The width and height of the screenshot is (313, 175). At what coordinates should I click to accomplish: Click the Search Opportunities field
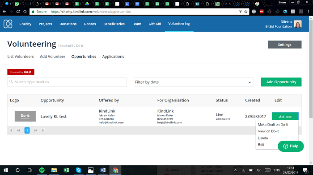point(67,82)
